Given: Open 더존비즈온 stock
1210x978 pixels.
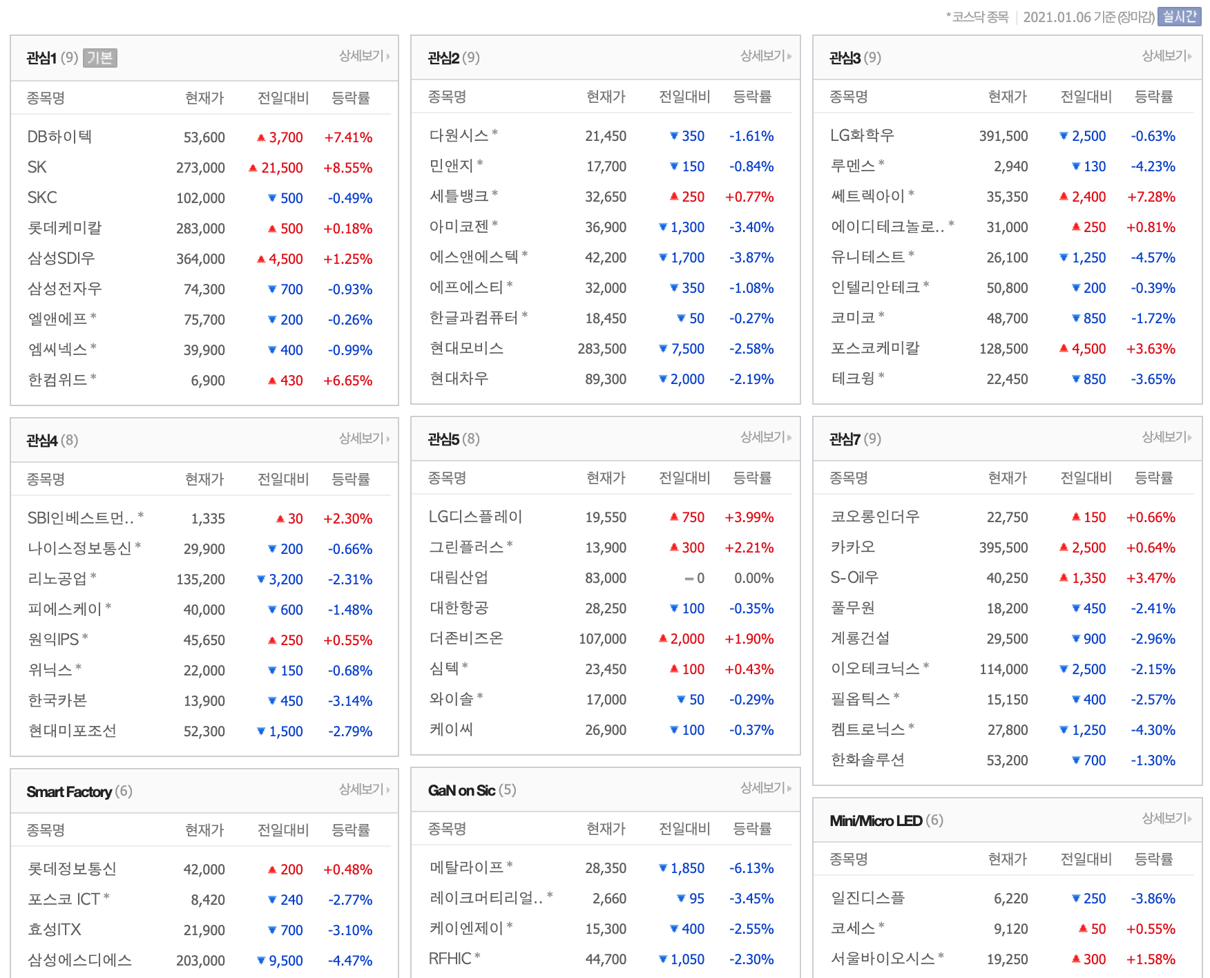Looking at the screenshot, I should click(467, 638).
